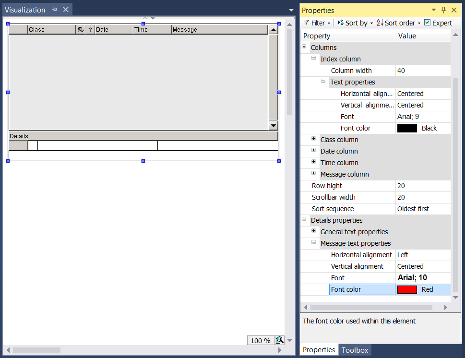
Task: Collapse Message text properties node
Action: click(x=313, y=242)
